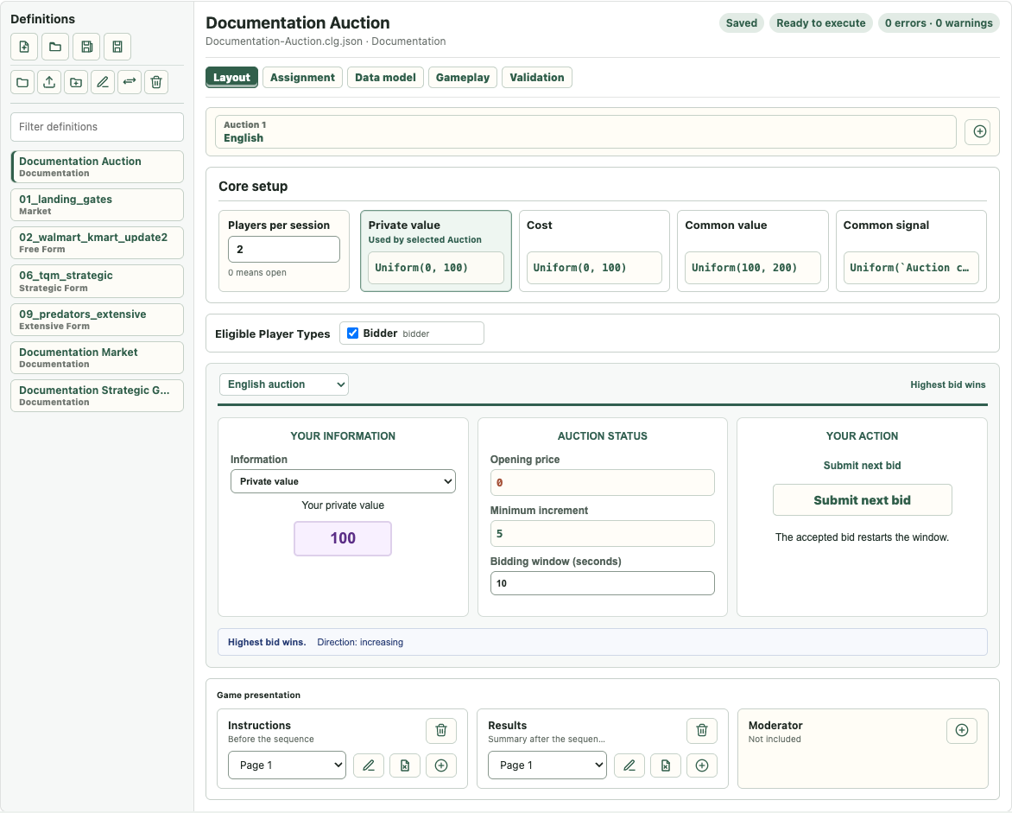
Task: Click the swap arrows icon in sidebar toolbar
Action: click(130, 82)
